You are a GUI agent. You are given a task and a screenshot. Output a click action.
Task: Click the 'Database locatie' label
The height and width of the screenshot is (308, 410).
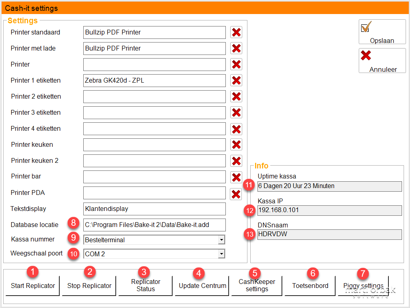coord(34,225)
